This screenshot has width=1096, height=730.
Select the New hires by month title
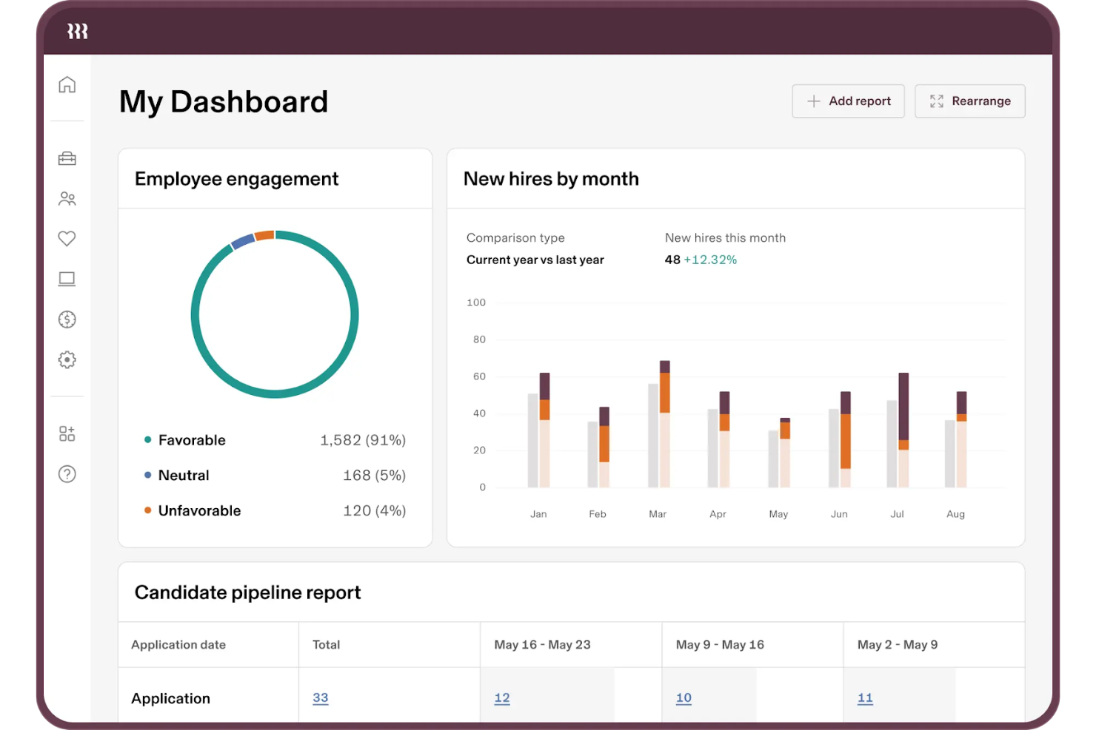(x=551, y=178)
